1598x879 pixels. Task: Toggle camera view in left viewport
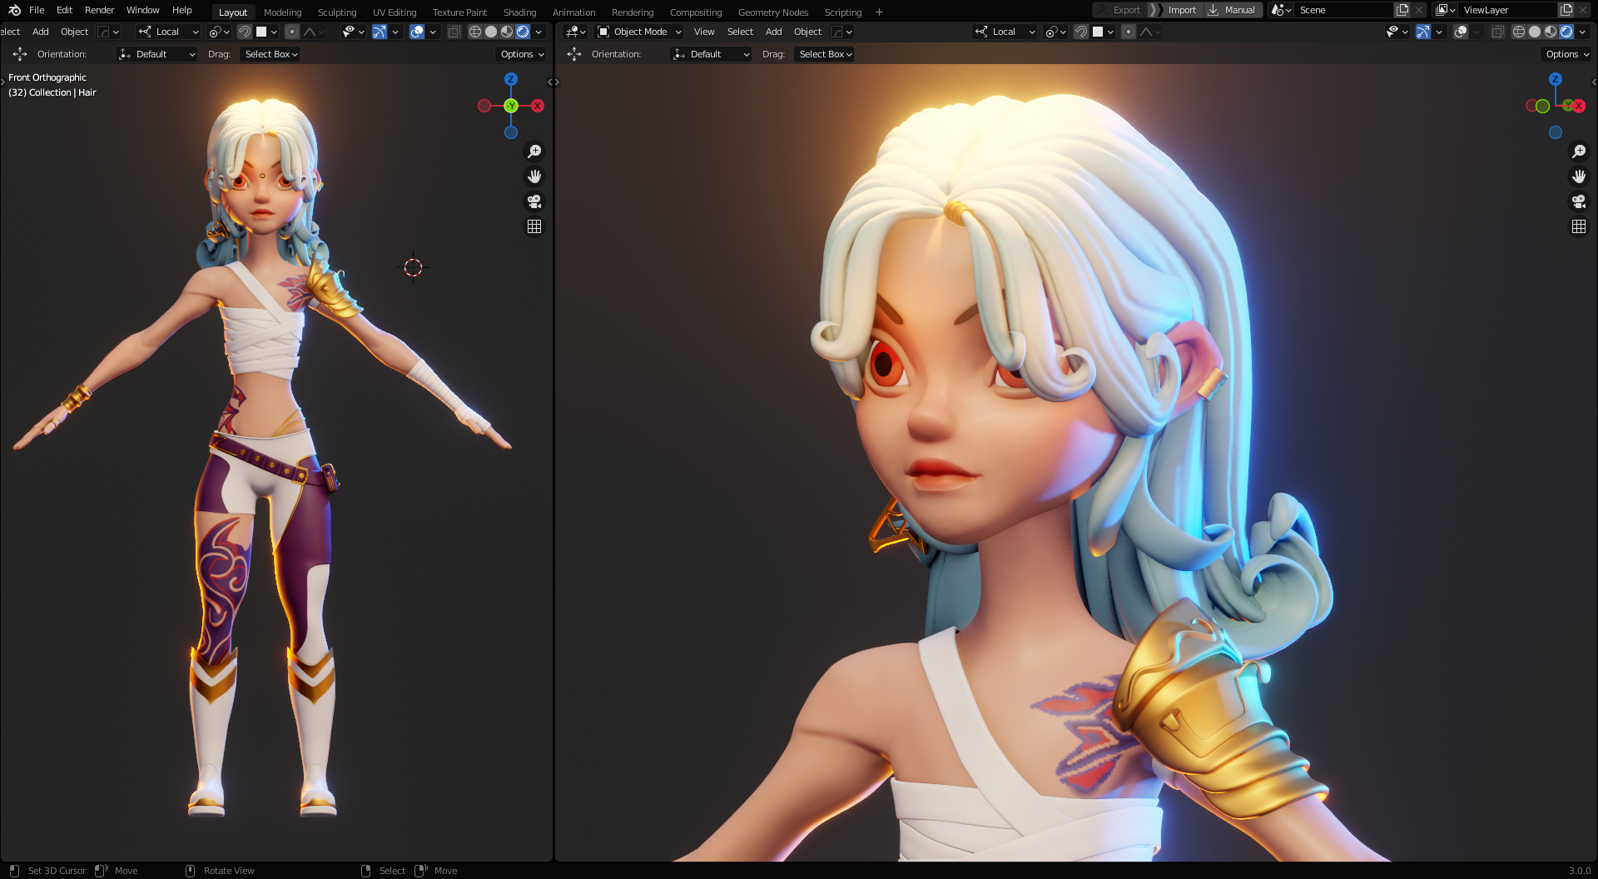click(x=534, y=201)
